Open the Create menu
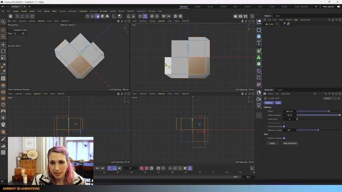The height and width of the screenshot is (192, 342). [x=15, y=11]
